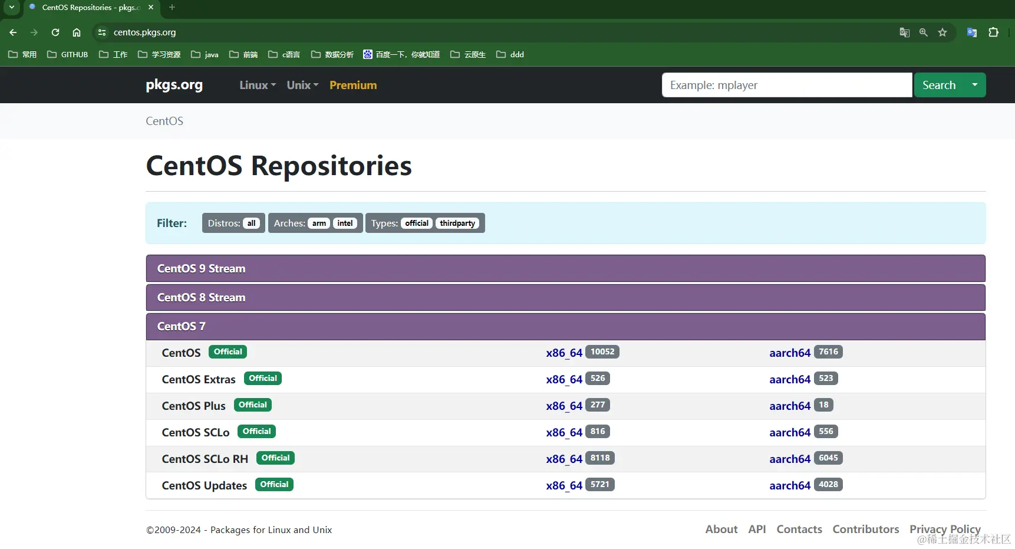
Task: Click the translate page icon
Action: tap(905, 32)
